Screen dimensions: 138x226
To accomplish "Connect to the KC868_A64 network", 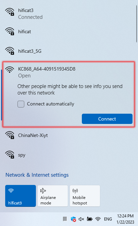I will (x=107, y=119).
